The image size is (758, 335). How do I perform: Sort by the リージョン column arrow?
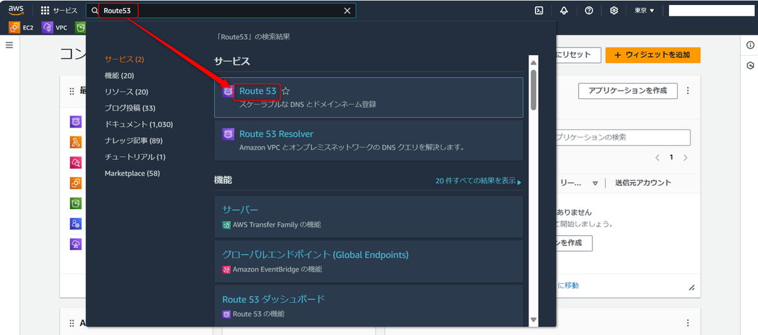tap(595, 183)
